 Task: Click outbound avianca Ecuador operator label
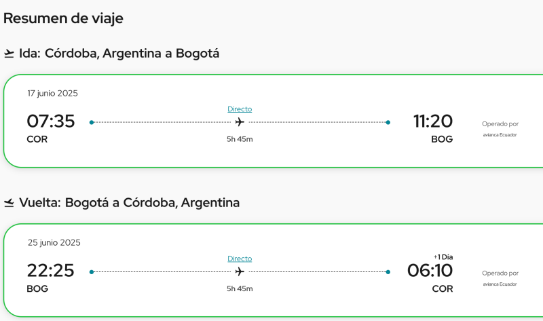click(x=500, y=134)
